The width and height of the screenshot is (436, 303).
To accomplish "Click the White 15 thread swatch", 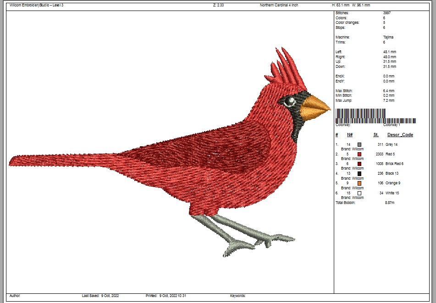I will tap(359, 193).
